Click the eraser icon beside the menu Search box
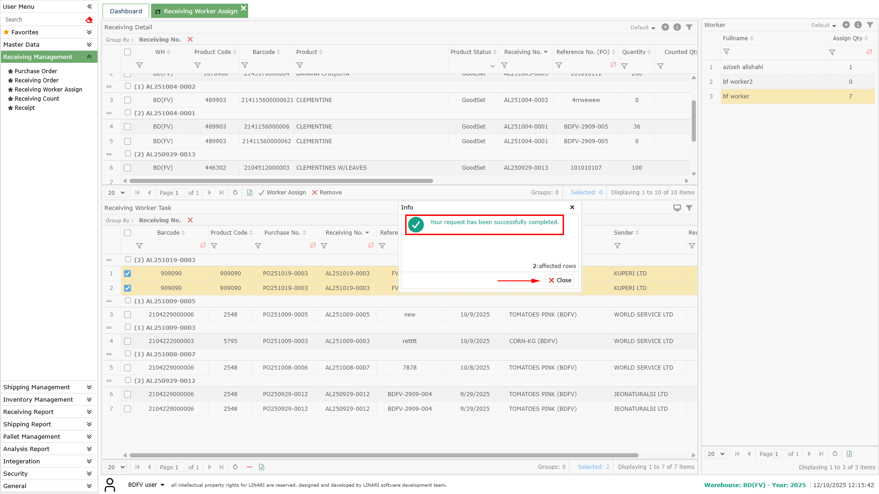 pyautogui.click(x=89, y=20)
